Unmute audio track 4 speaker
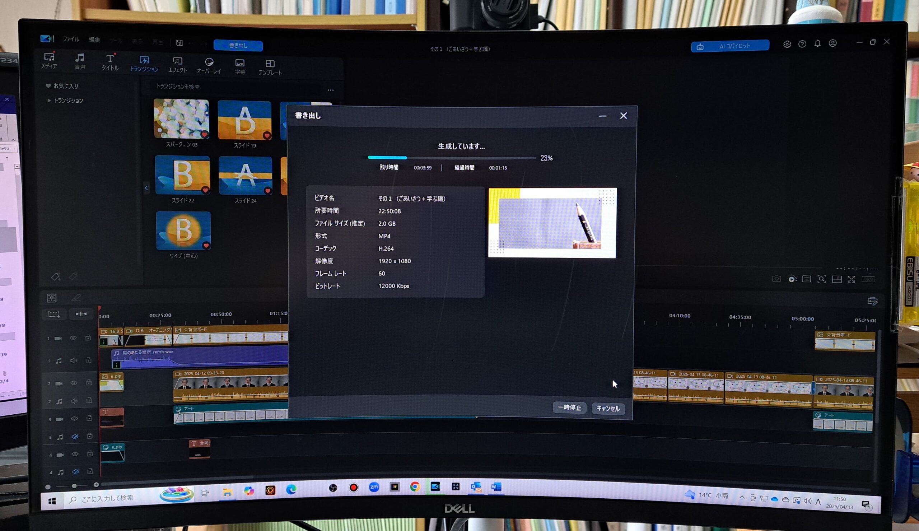919x531 pixels. [75, 471]
